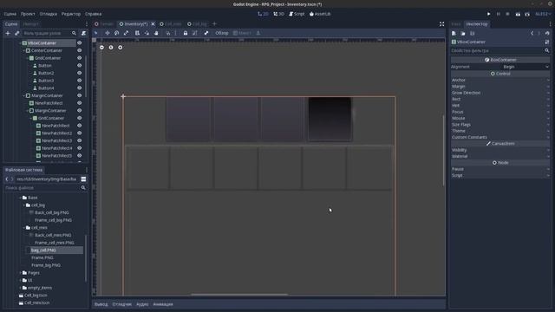This screenshot has height=312, width=555.
Task: Play a custom scene
Action: pyautogui.click(x=527, y=14)
